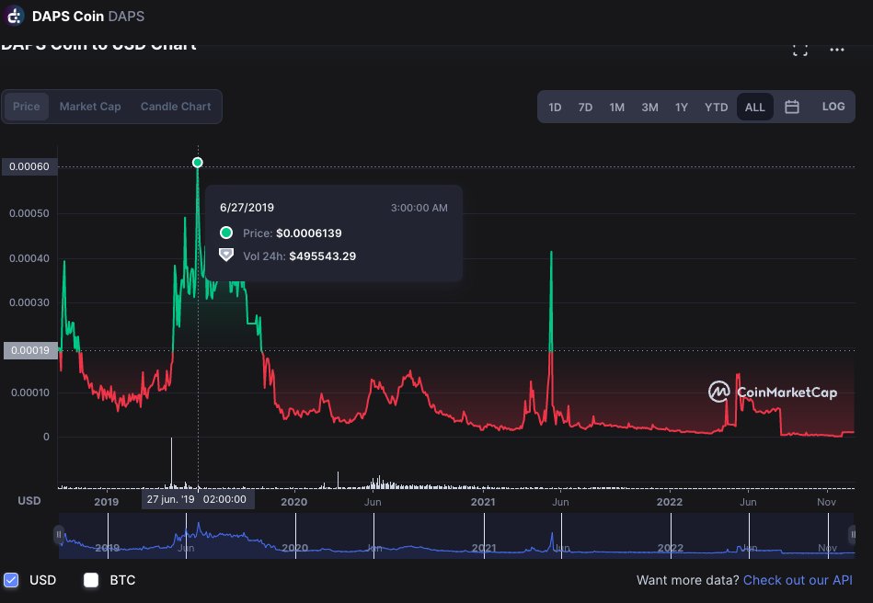Uncheck the USD currency checkbox
873x603 pixels.
coord(11,580)
